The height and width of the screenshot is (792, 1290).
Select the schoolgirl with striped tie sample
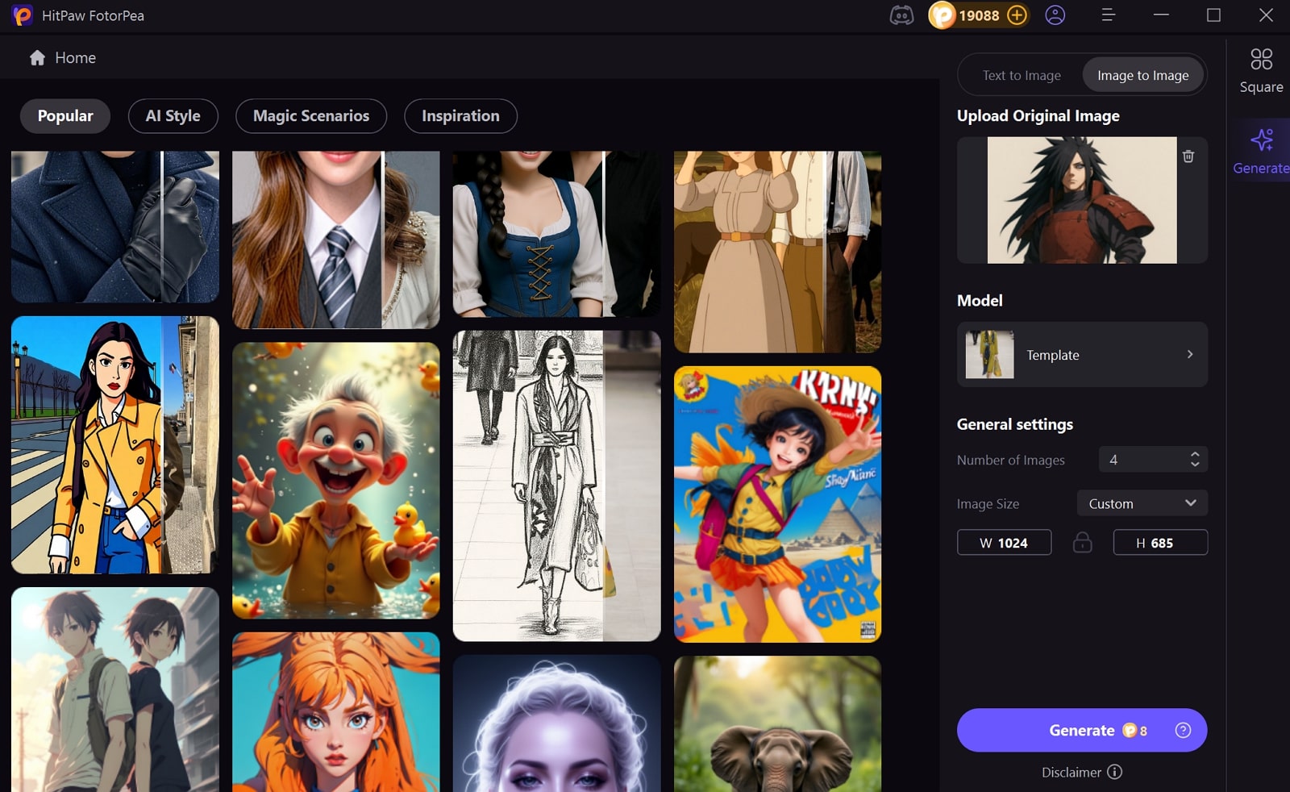click(x=336, y=240)
